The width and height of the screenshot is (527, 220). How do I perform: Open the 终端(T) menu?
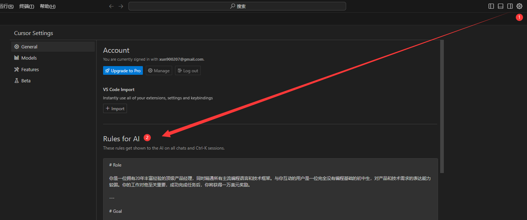(x=27, y=6)
